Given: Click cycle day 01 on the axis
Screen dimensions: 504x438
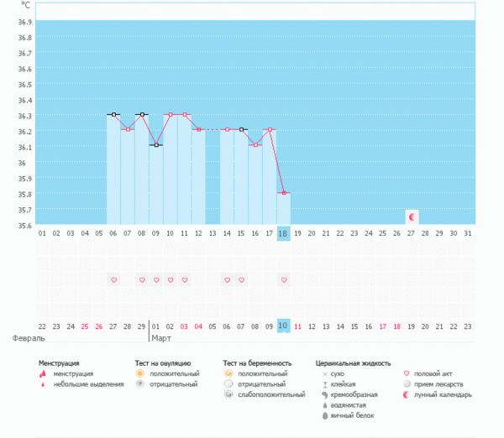Looking at the screenshot, I should [x=42, y=233].
